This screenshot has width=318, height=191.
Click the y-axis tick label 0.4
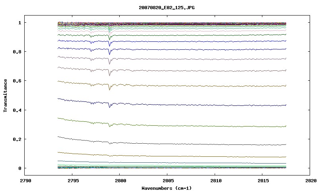coord(17,110)
